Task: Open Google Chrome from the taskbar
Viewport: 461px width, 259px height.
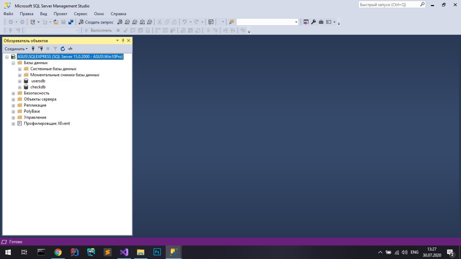Action: coord(58,252)
